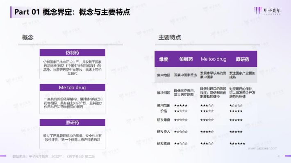Select the '研发投入' row label
Image resolution: width=291 pixels, height=163 pixels.
(164, 132)
